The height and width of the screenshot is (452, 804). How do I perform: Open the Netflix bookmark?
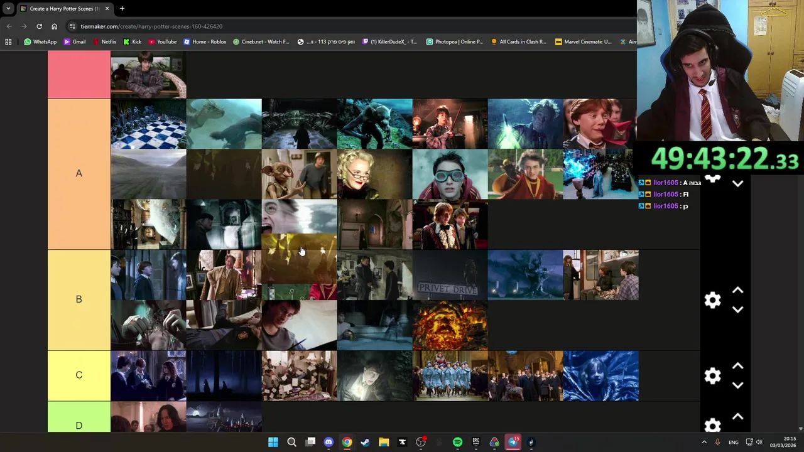104,41
